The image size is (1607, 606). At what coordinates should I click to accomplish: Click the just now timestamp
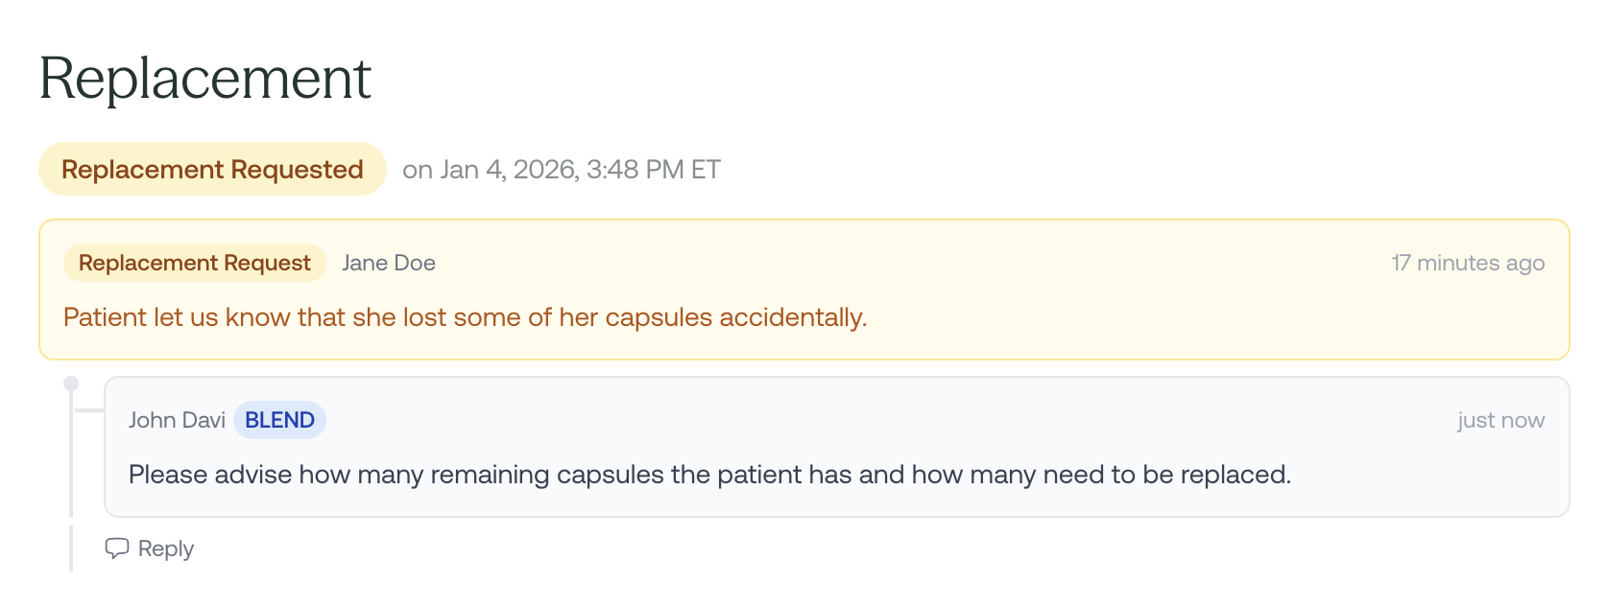pyautogui.click(x=1500, y=420)
